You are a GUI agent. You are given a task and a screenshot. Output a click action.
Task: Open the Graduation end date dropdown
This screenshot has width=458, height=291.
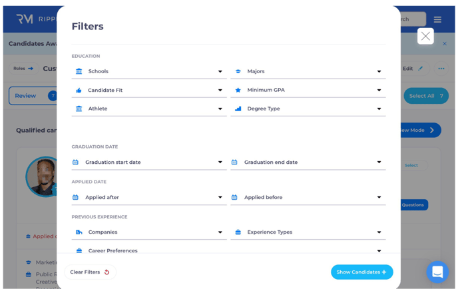pyautogui.click(x=379, y=162)
